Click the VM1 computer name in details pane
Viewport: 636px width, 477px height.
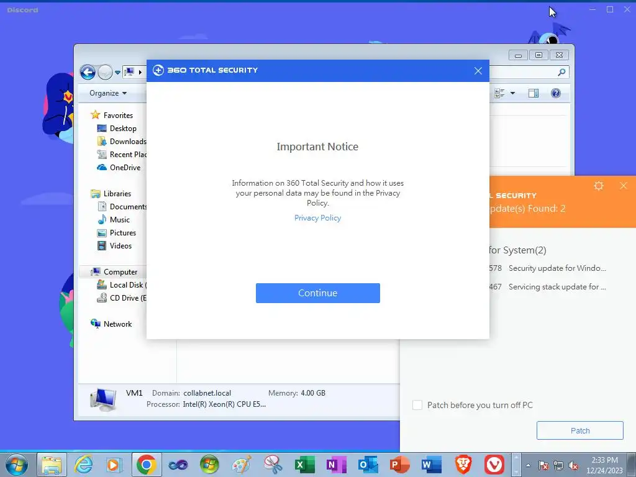134,393
